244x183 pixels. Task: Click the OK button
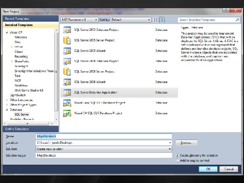[208, 169]
